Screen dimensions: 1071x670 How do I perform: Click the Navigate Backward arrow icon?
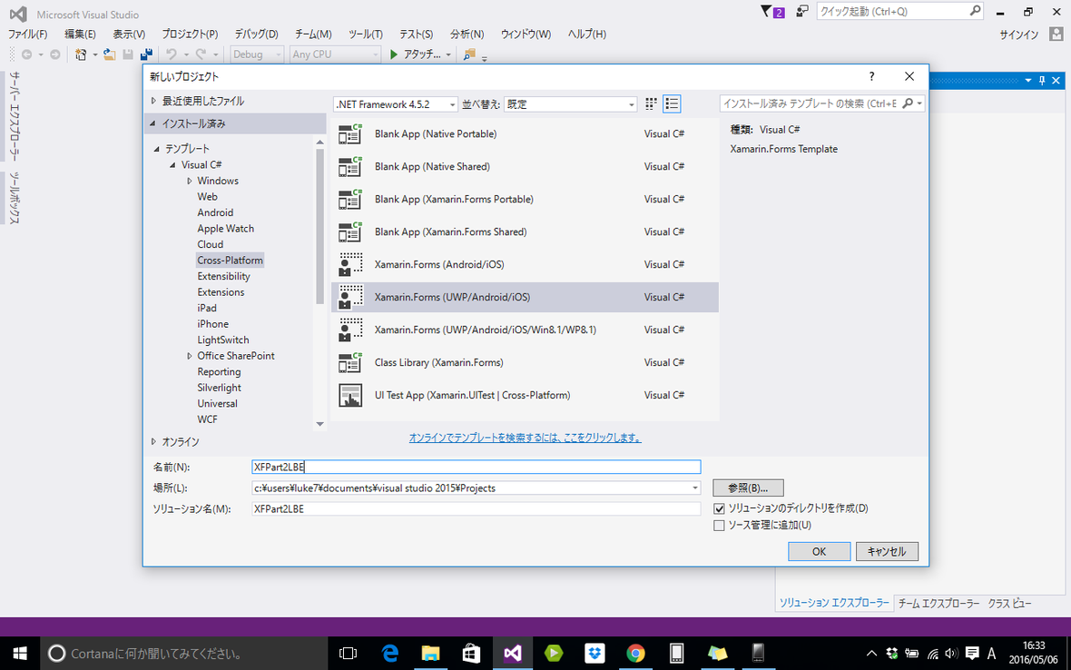point(25,54)
